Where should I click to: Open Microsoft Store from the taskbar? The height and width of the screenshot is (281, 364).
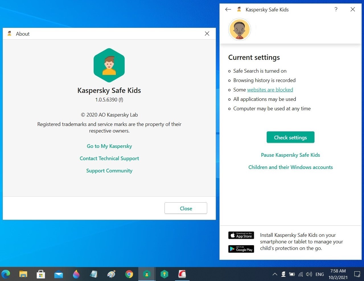pos(41,274)
